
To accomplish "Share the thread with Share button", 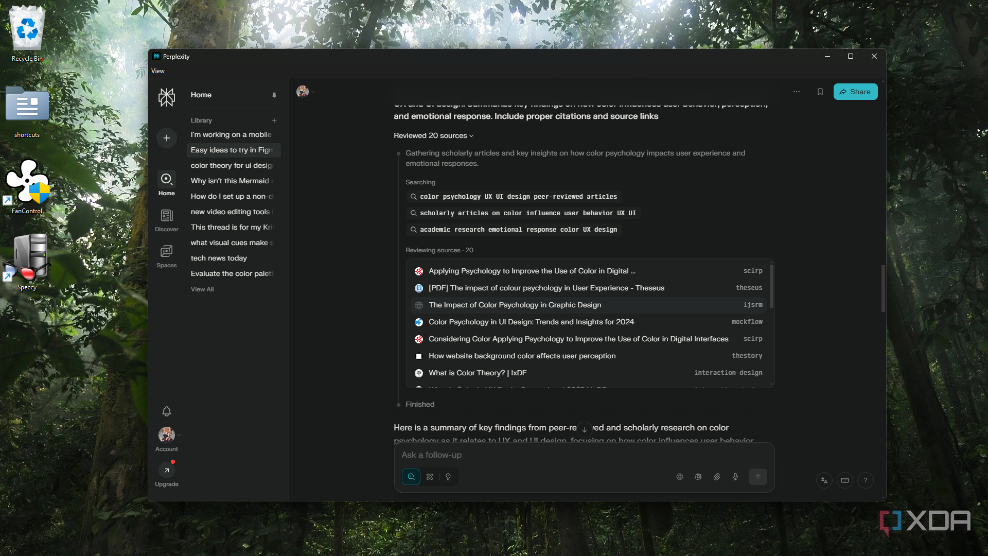I will [855, 92].
